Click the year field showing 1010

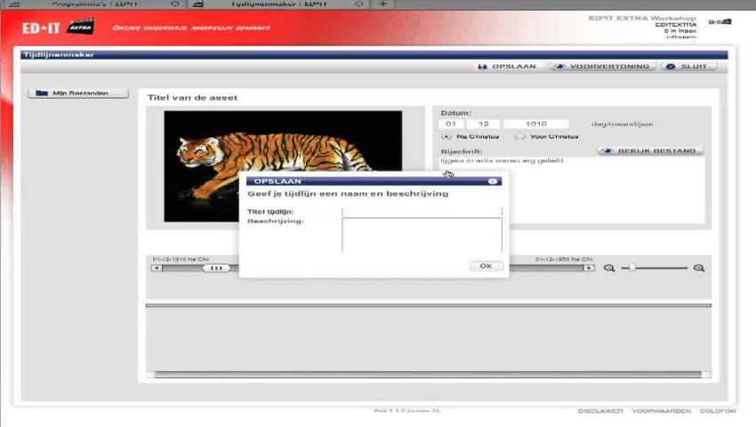535,124
